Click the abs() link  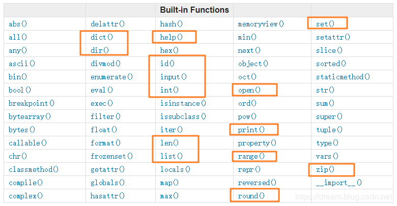(17, 24)
